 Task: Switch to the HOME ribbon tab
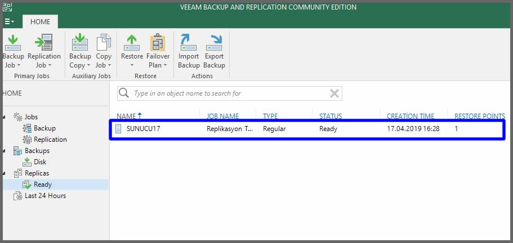[40, 22]
